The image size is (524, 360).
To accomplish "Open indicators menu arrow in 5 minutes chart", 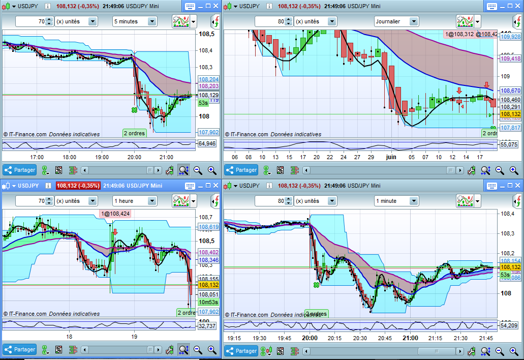I will (x=194, y=22).
